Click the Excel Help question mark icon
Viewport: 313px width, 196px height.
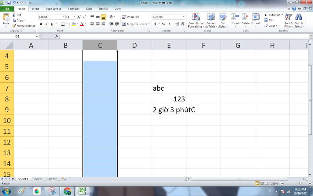[294, 9]
